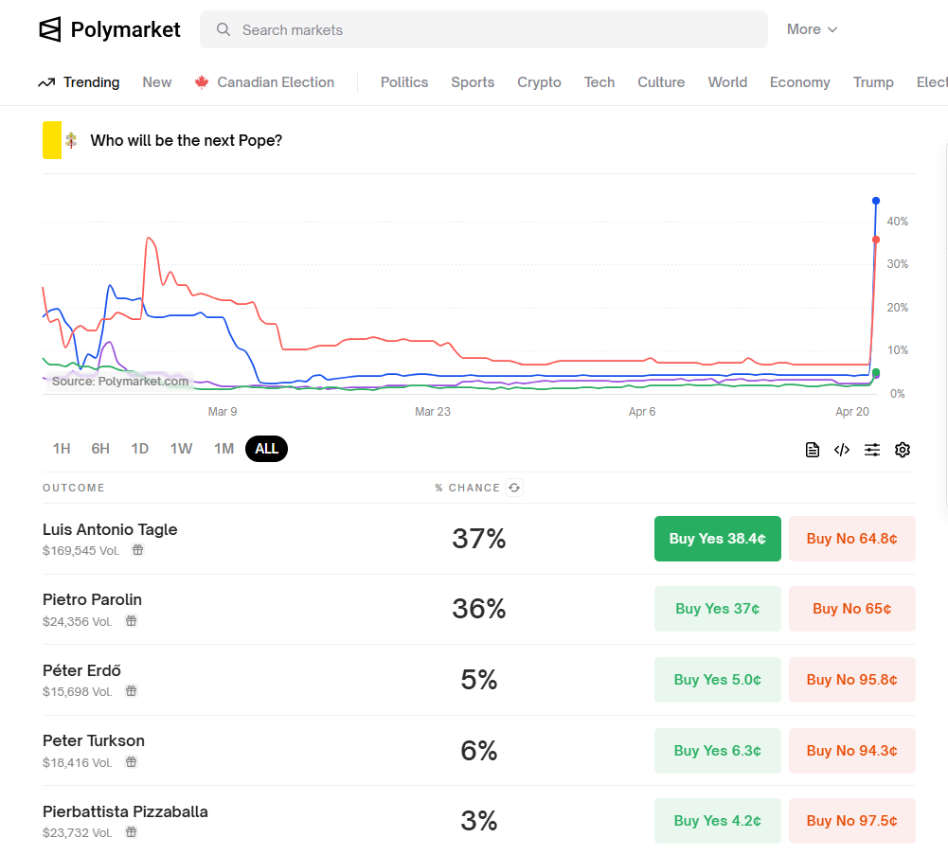948x855 pixels.
Task: Click the refresh icon beside % Chance
Action: [514, 488]
